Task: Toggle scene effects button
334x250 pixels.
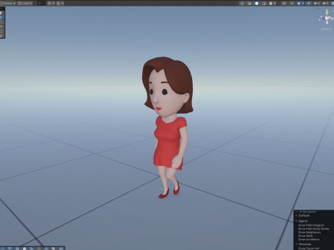Action: [x=299, y=3]
